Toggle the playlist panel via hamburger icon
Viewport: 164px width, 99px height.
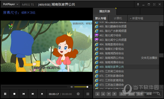coord(88,94)
